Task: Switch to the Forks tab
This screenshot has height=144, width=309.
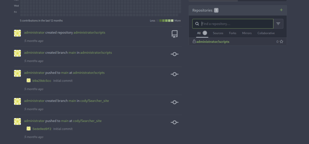Action: click(233, 33)
